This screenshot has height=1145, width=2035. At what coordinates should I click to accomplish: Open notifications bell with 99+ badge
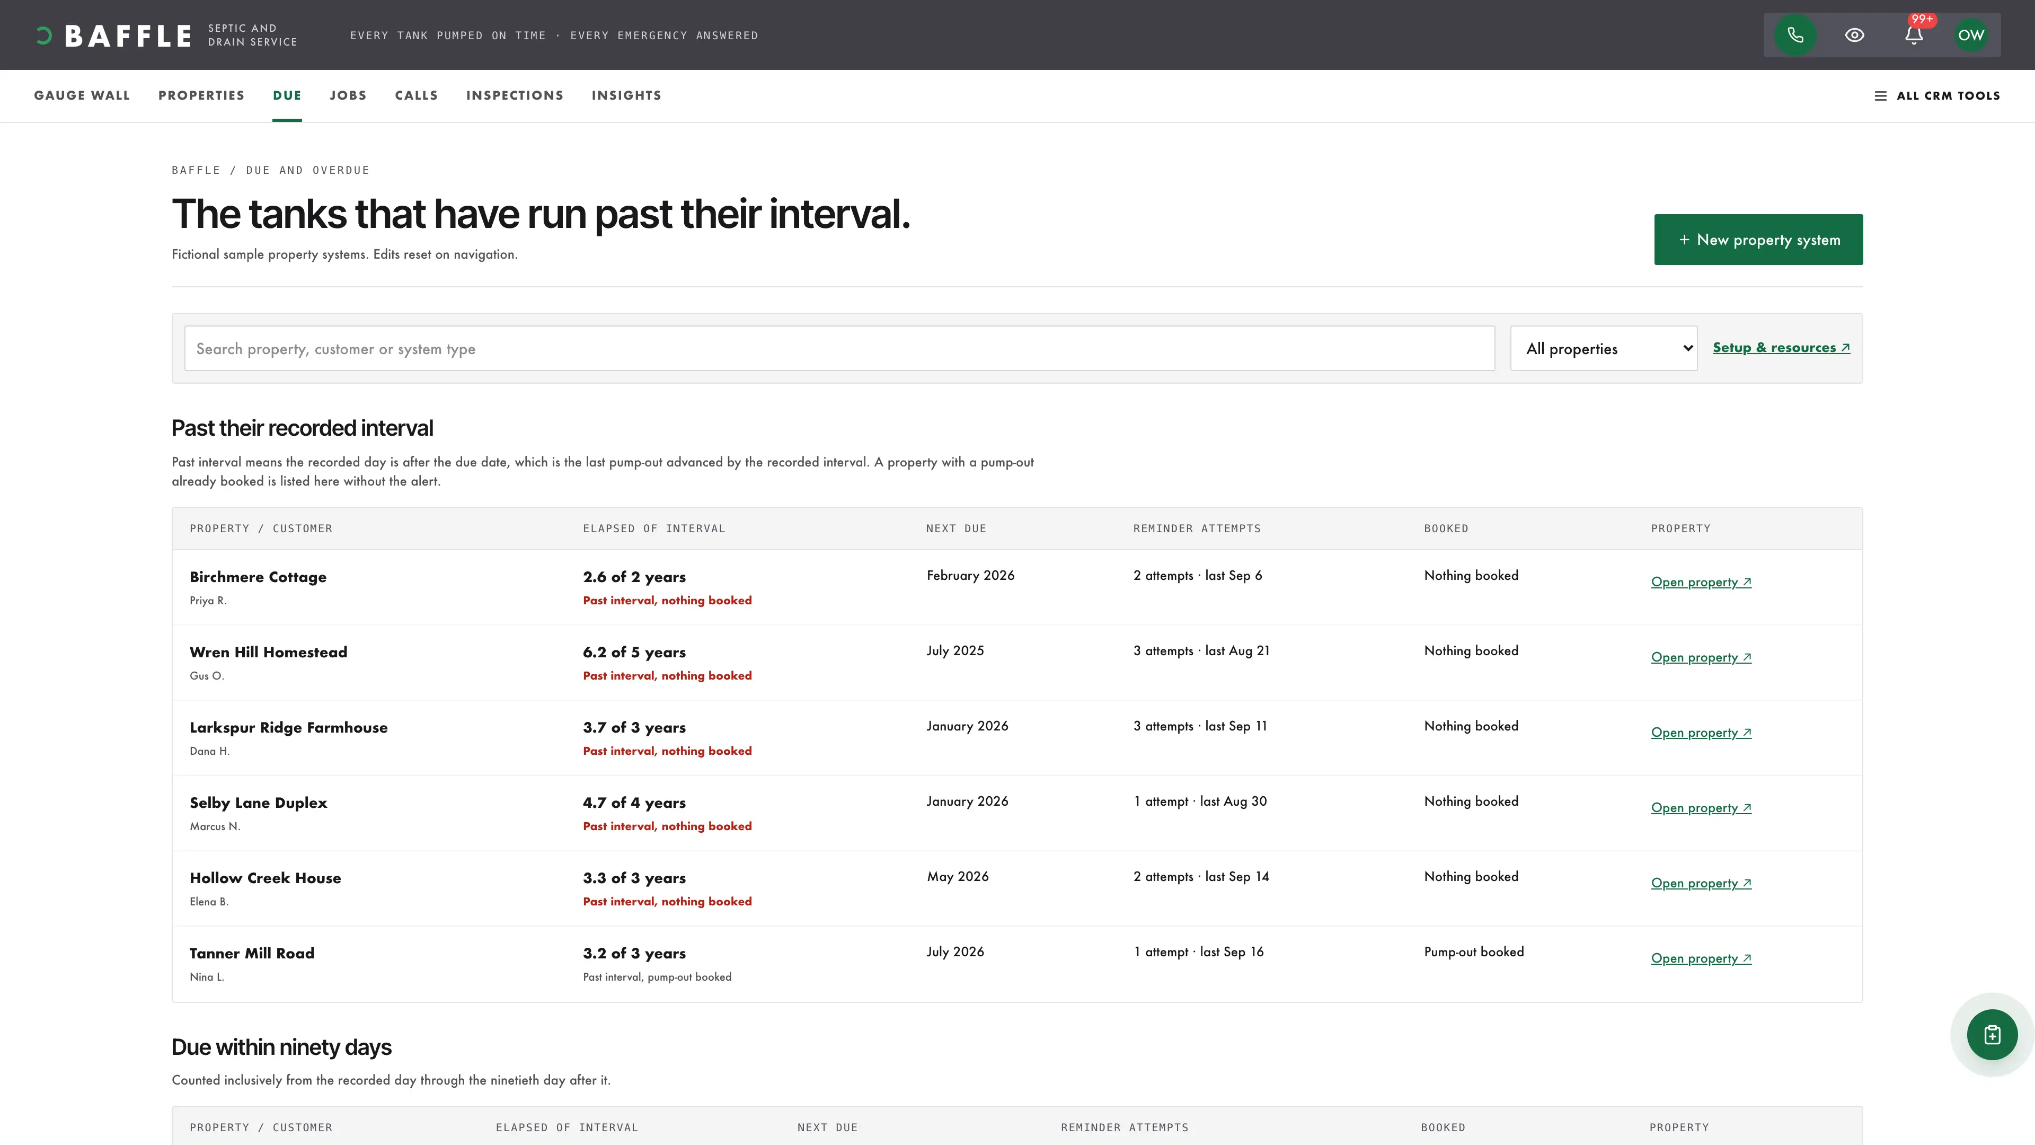pos(1913,35)
